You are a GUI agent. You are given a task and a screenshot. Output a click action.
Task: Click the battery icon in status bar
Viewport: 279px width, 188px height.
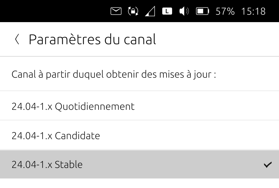click(202, 11)
